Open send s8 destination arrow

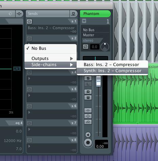[x=29, y=146]
